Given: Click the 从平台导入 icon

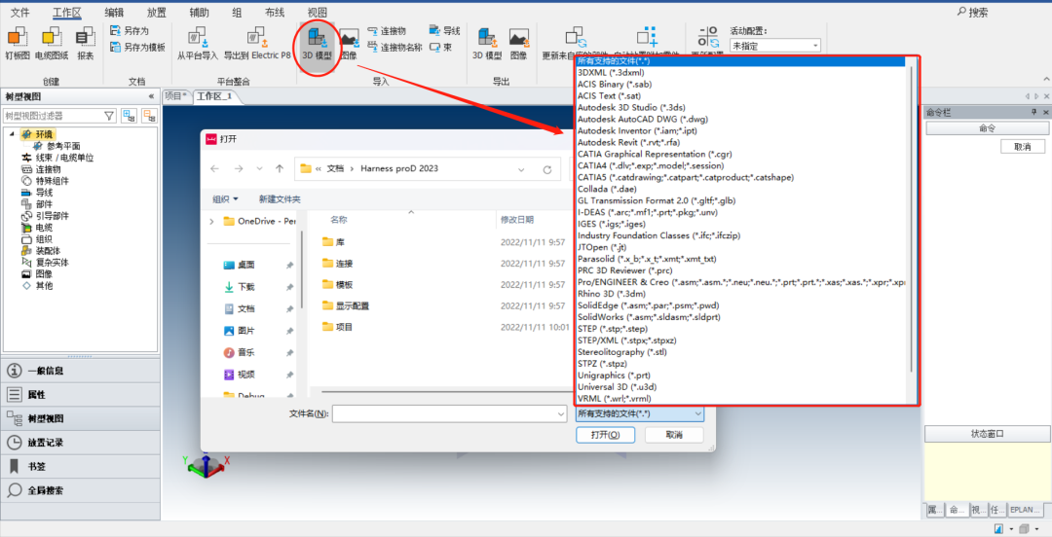Looking at the screenshot, I should coord(197,38).
